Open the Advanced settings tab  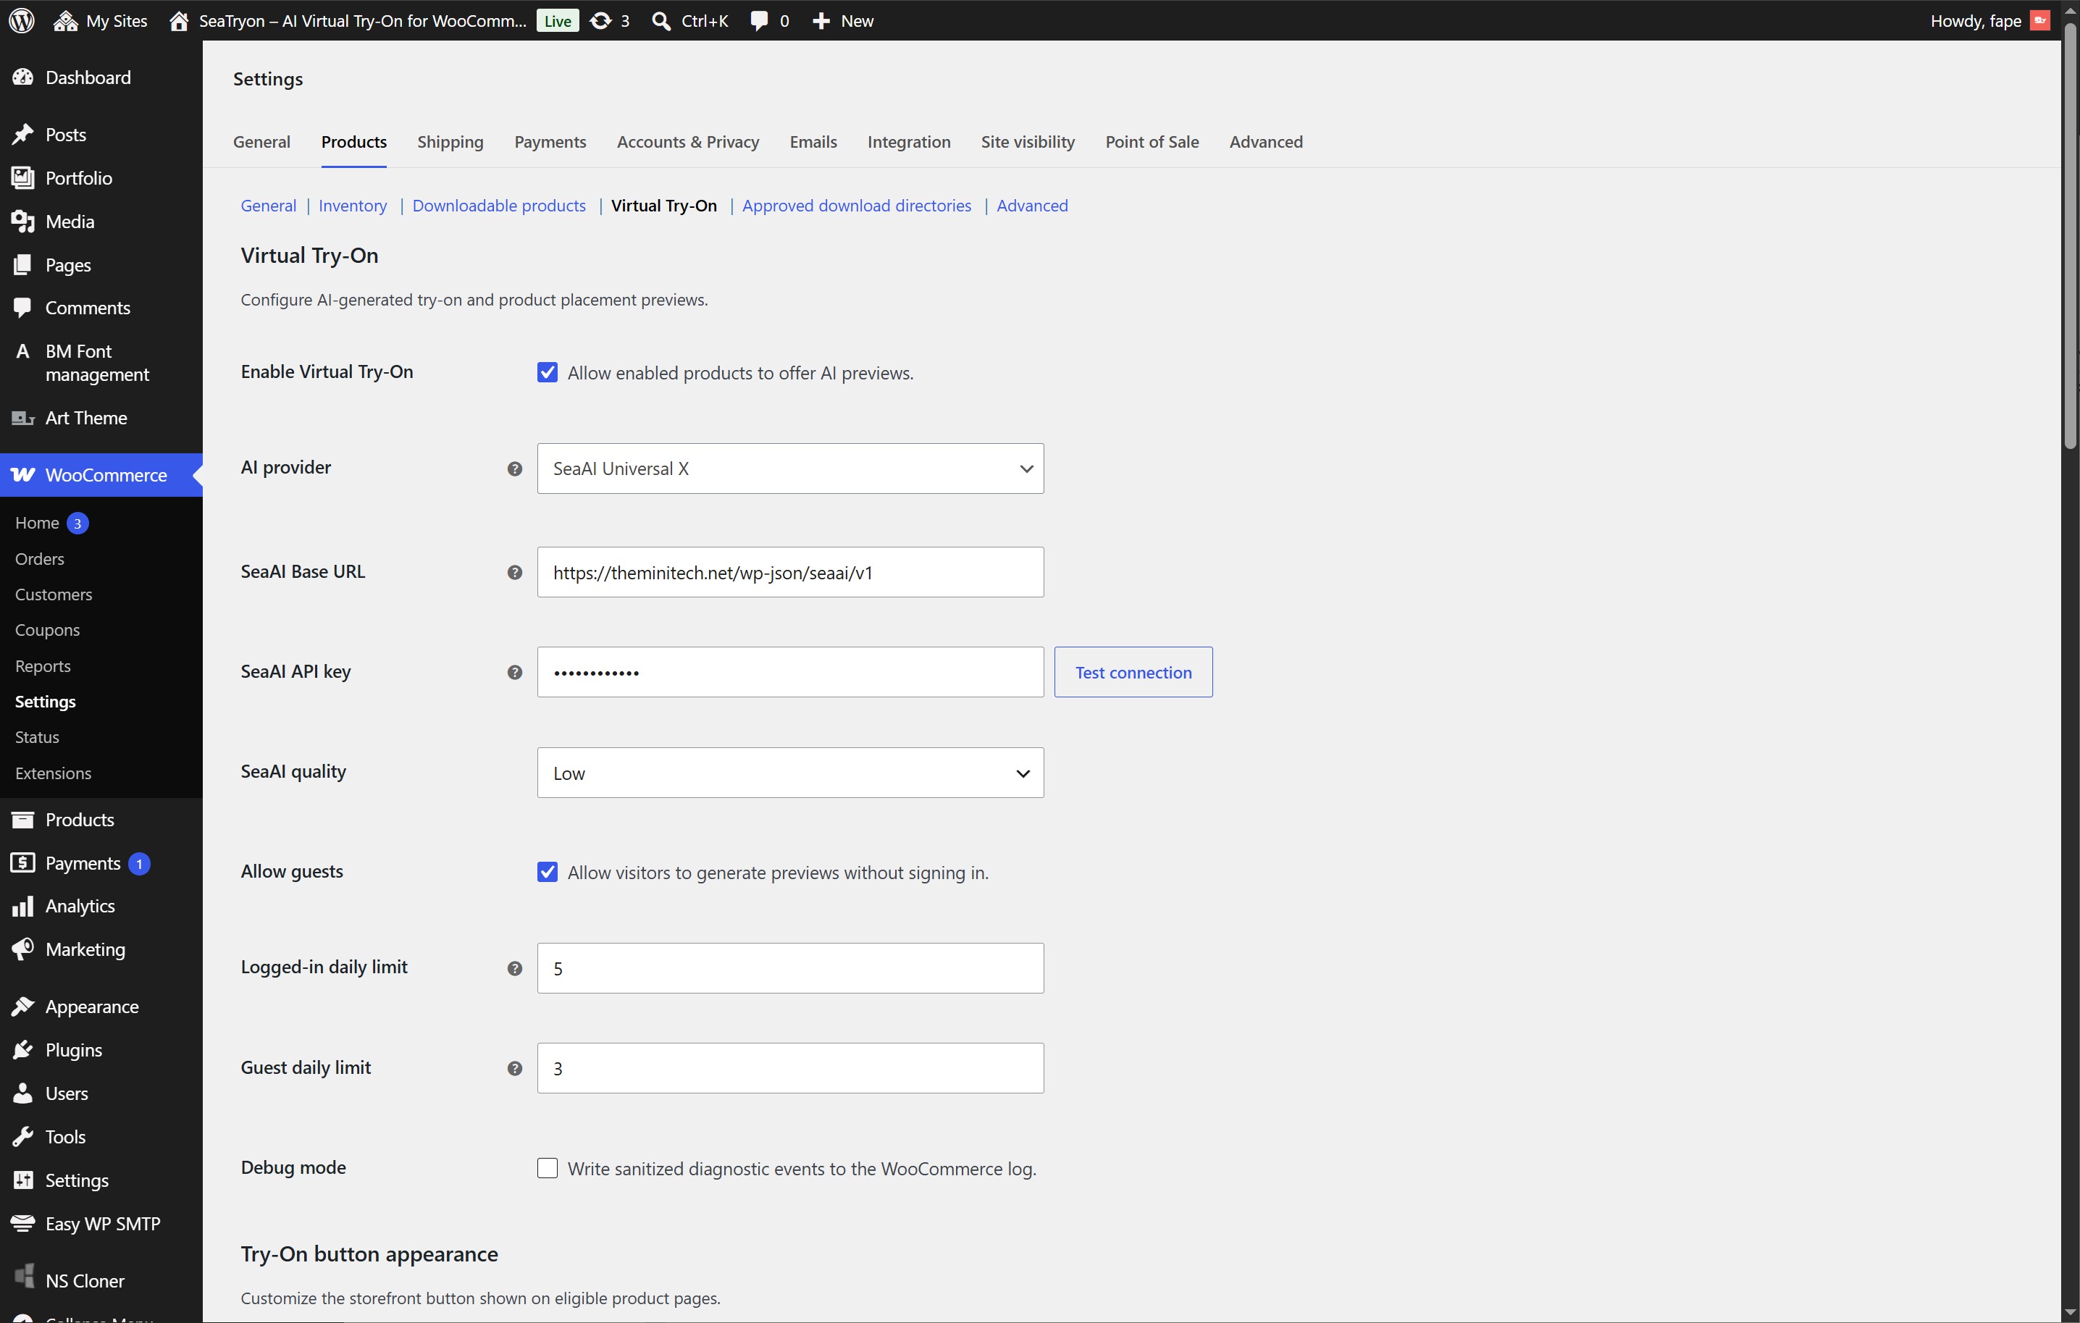click(x=1266, y=142)
